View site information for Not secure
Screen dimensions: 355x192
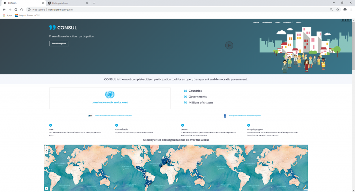36,10
